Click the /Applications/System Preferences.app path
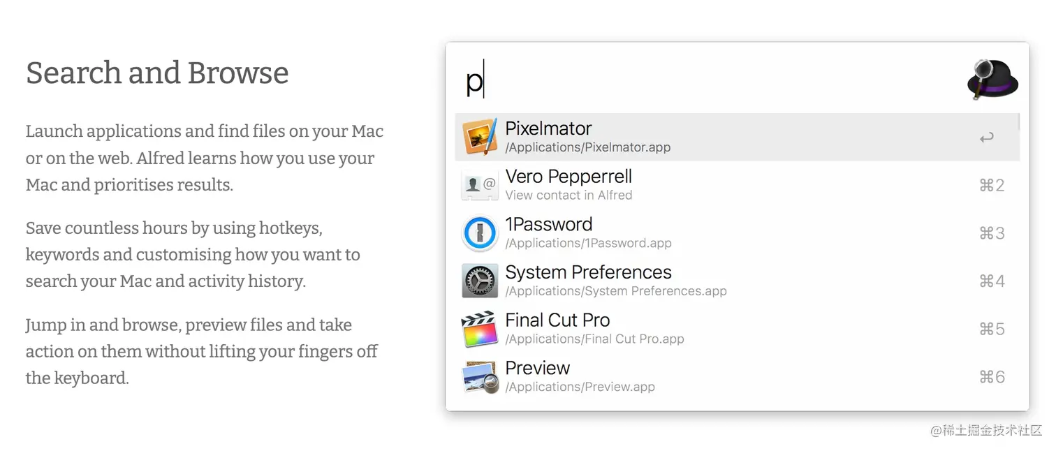The width and height of the screenshot is (1056, 451). pos(616,291)
